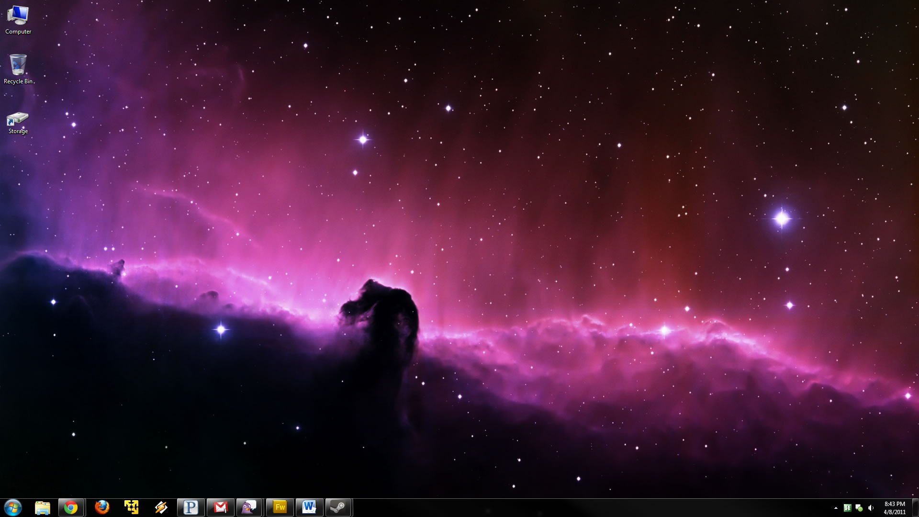Open the Gmail taskbar app

(x=221, y=507)
